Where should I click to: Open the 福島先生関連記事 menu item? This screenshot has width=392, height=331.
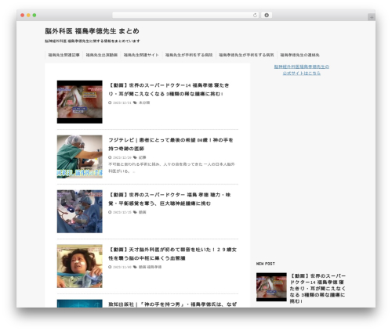[64, 55]
